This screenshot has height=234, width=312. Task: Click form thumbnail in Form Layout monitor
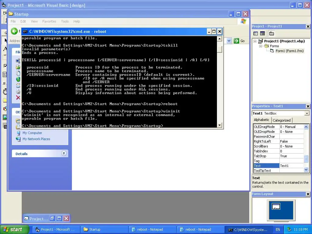276,206
